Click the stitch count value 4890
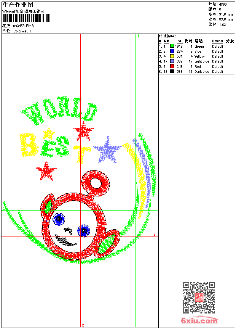The height and width of the screenshot is (328, 236). [223, 5]
